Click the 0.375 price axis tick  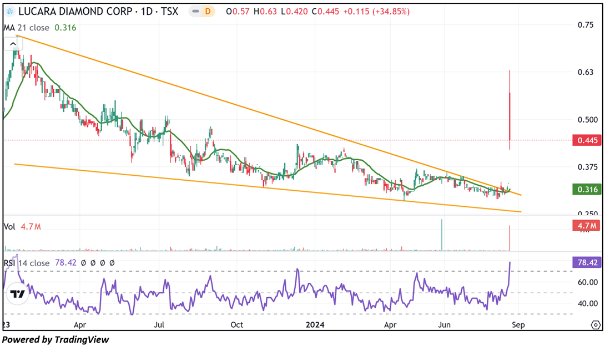tap(588, 167)
